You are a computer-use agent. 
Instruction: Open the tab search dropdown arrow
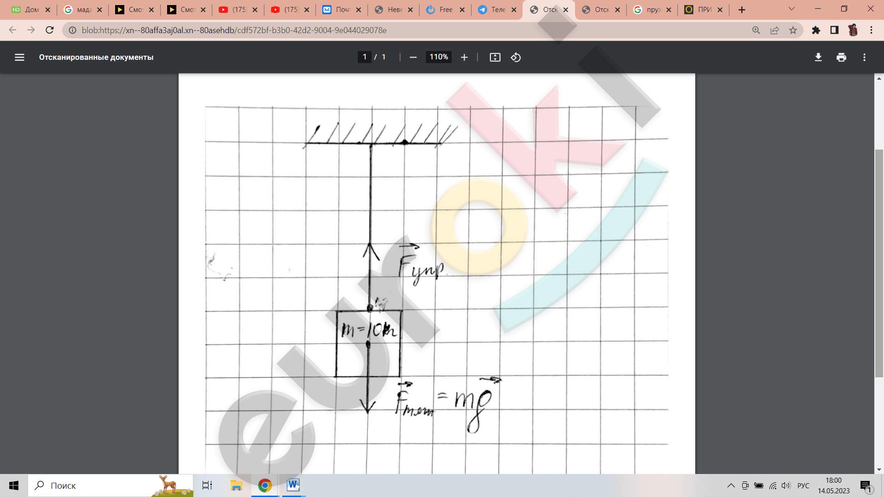click(x=791, y=9)
